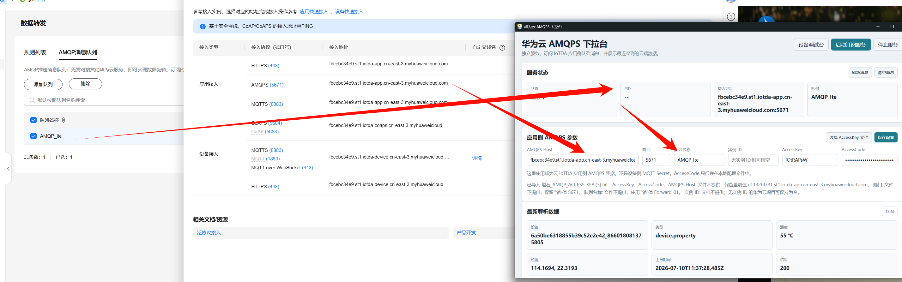This screenshot has height=282, width=902.
Task: Click the (443) port link in the 应用接入 HTTPS row
Action: tap(274, 66)
